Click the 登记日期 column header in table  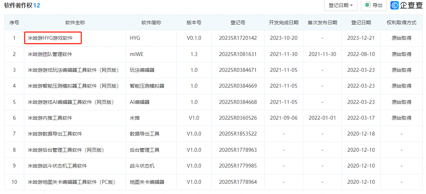(x=361, y=23)
